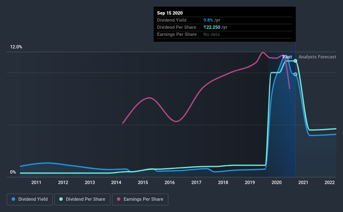This screenshot has width=343, height=212.
Task: Click the 2020 x-axis label
Action: [x=277, y=182]
